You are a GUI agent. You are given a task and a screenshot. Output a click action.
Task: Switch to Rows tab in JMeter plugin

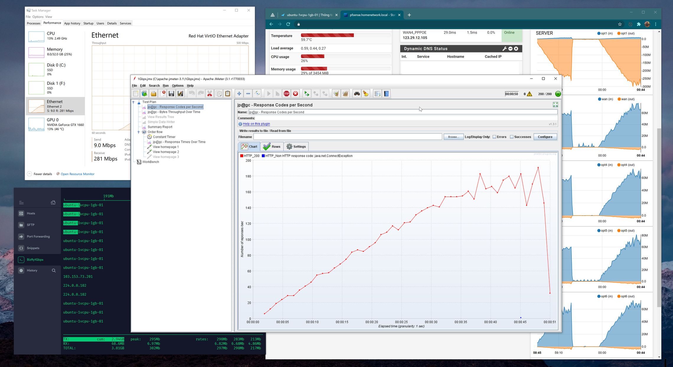(x=272, y=146)
